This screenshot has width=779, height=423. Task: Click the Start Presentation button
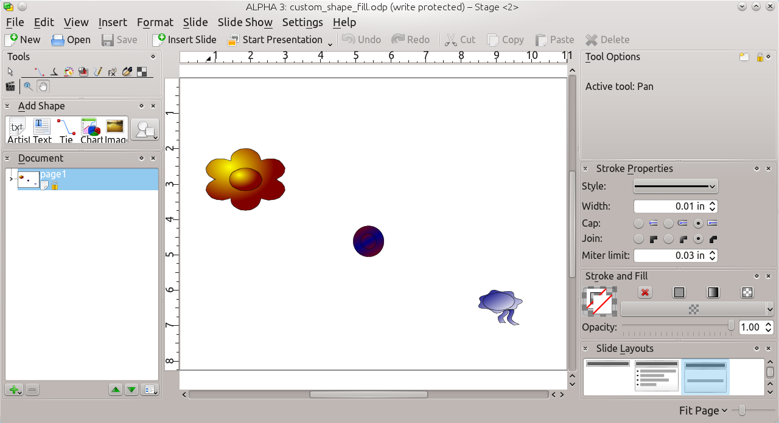coord(275,40)
